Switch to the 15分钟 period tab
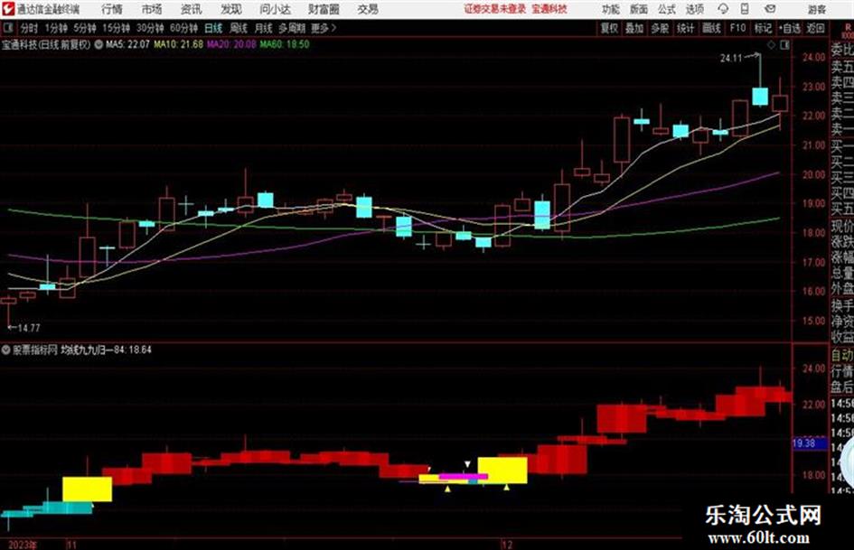This screenshot has height=550, width=854. point(116,28)
